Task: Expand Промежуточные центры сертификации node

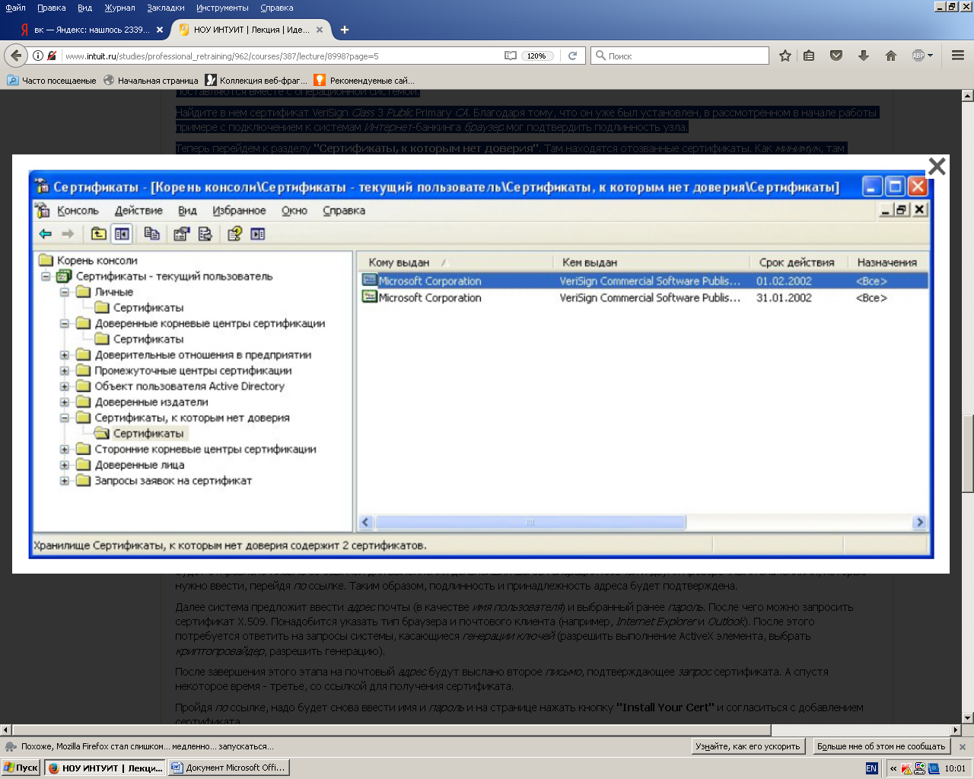Action: coord(65,370)
